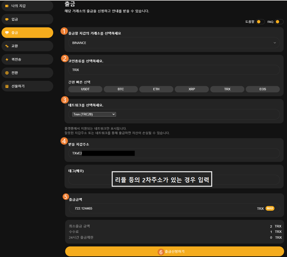The image size is (287, 257).
Task: Choose XRP from quick coin selection
Action: click(192, 89)
